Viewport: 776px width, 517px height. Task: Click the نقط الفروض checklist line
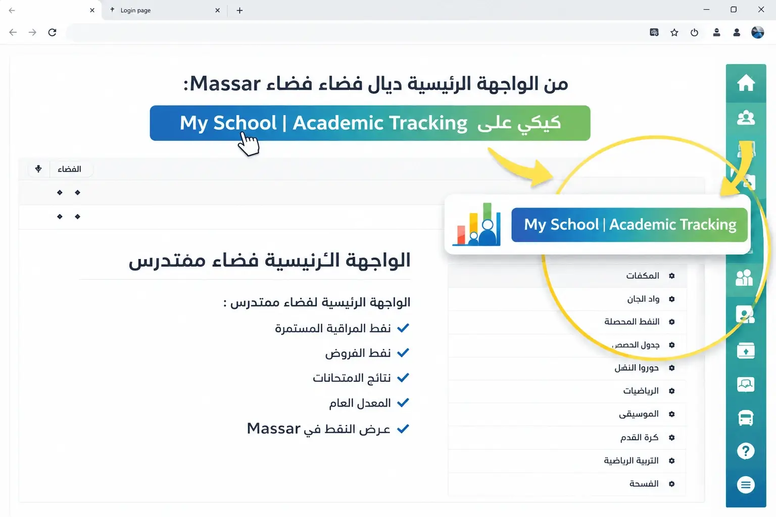coord(367,353)
